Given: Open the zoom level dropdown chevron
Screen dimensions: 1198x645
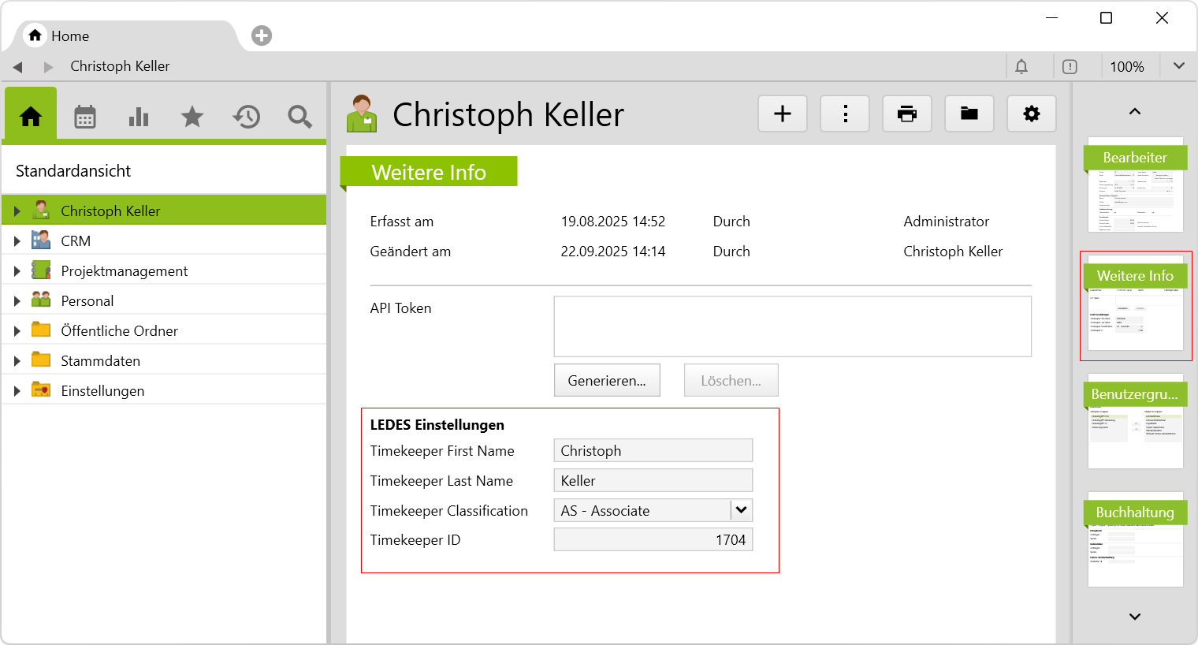Looking at the screenshot, I should pos(1178,66).
